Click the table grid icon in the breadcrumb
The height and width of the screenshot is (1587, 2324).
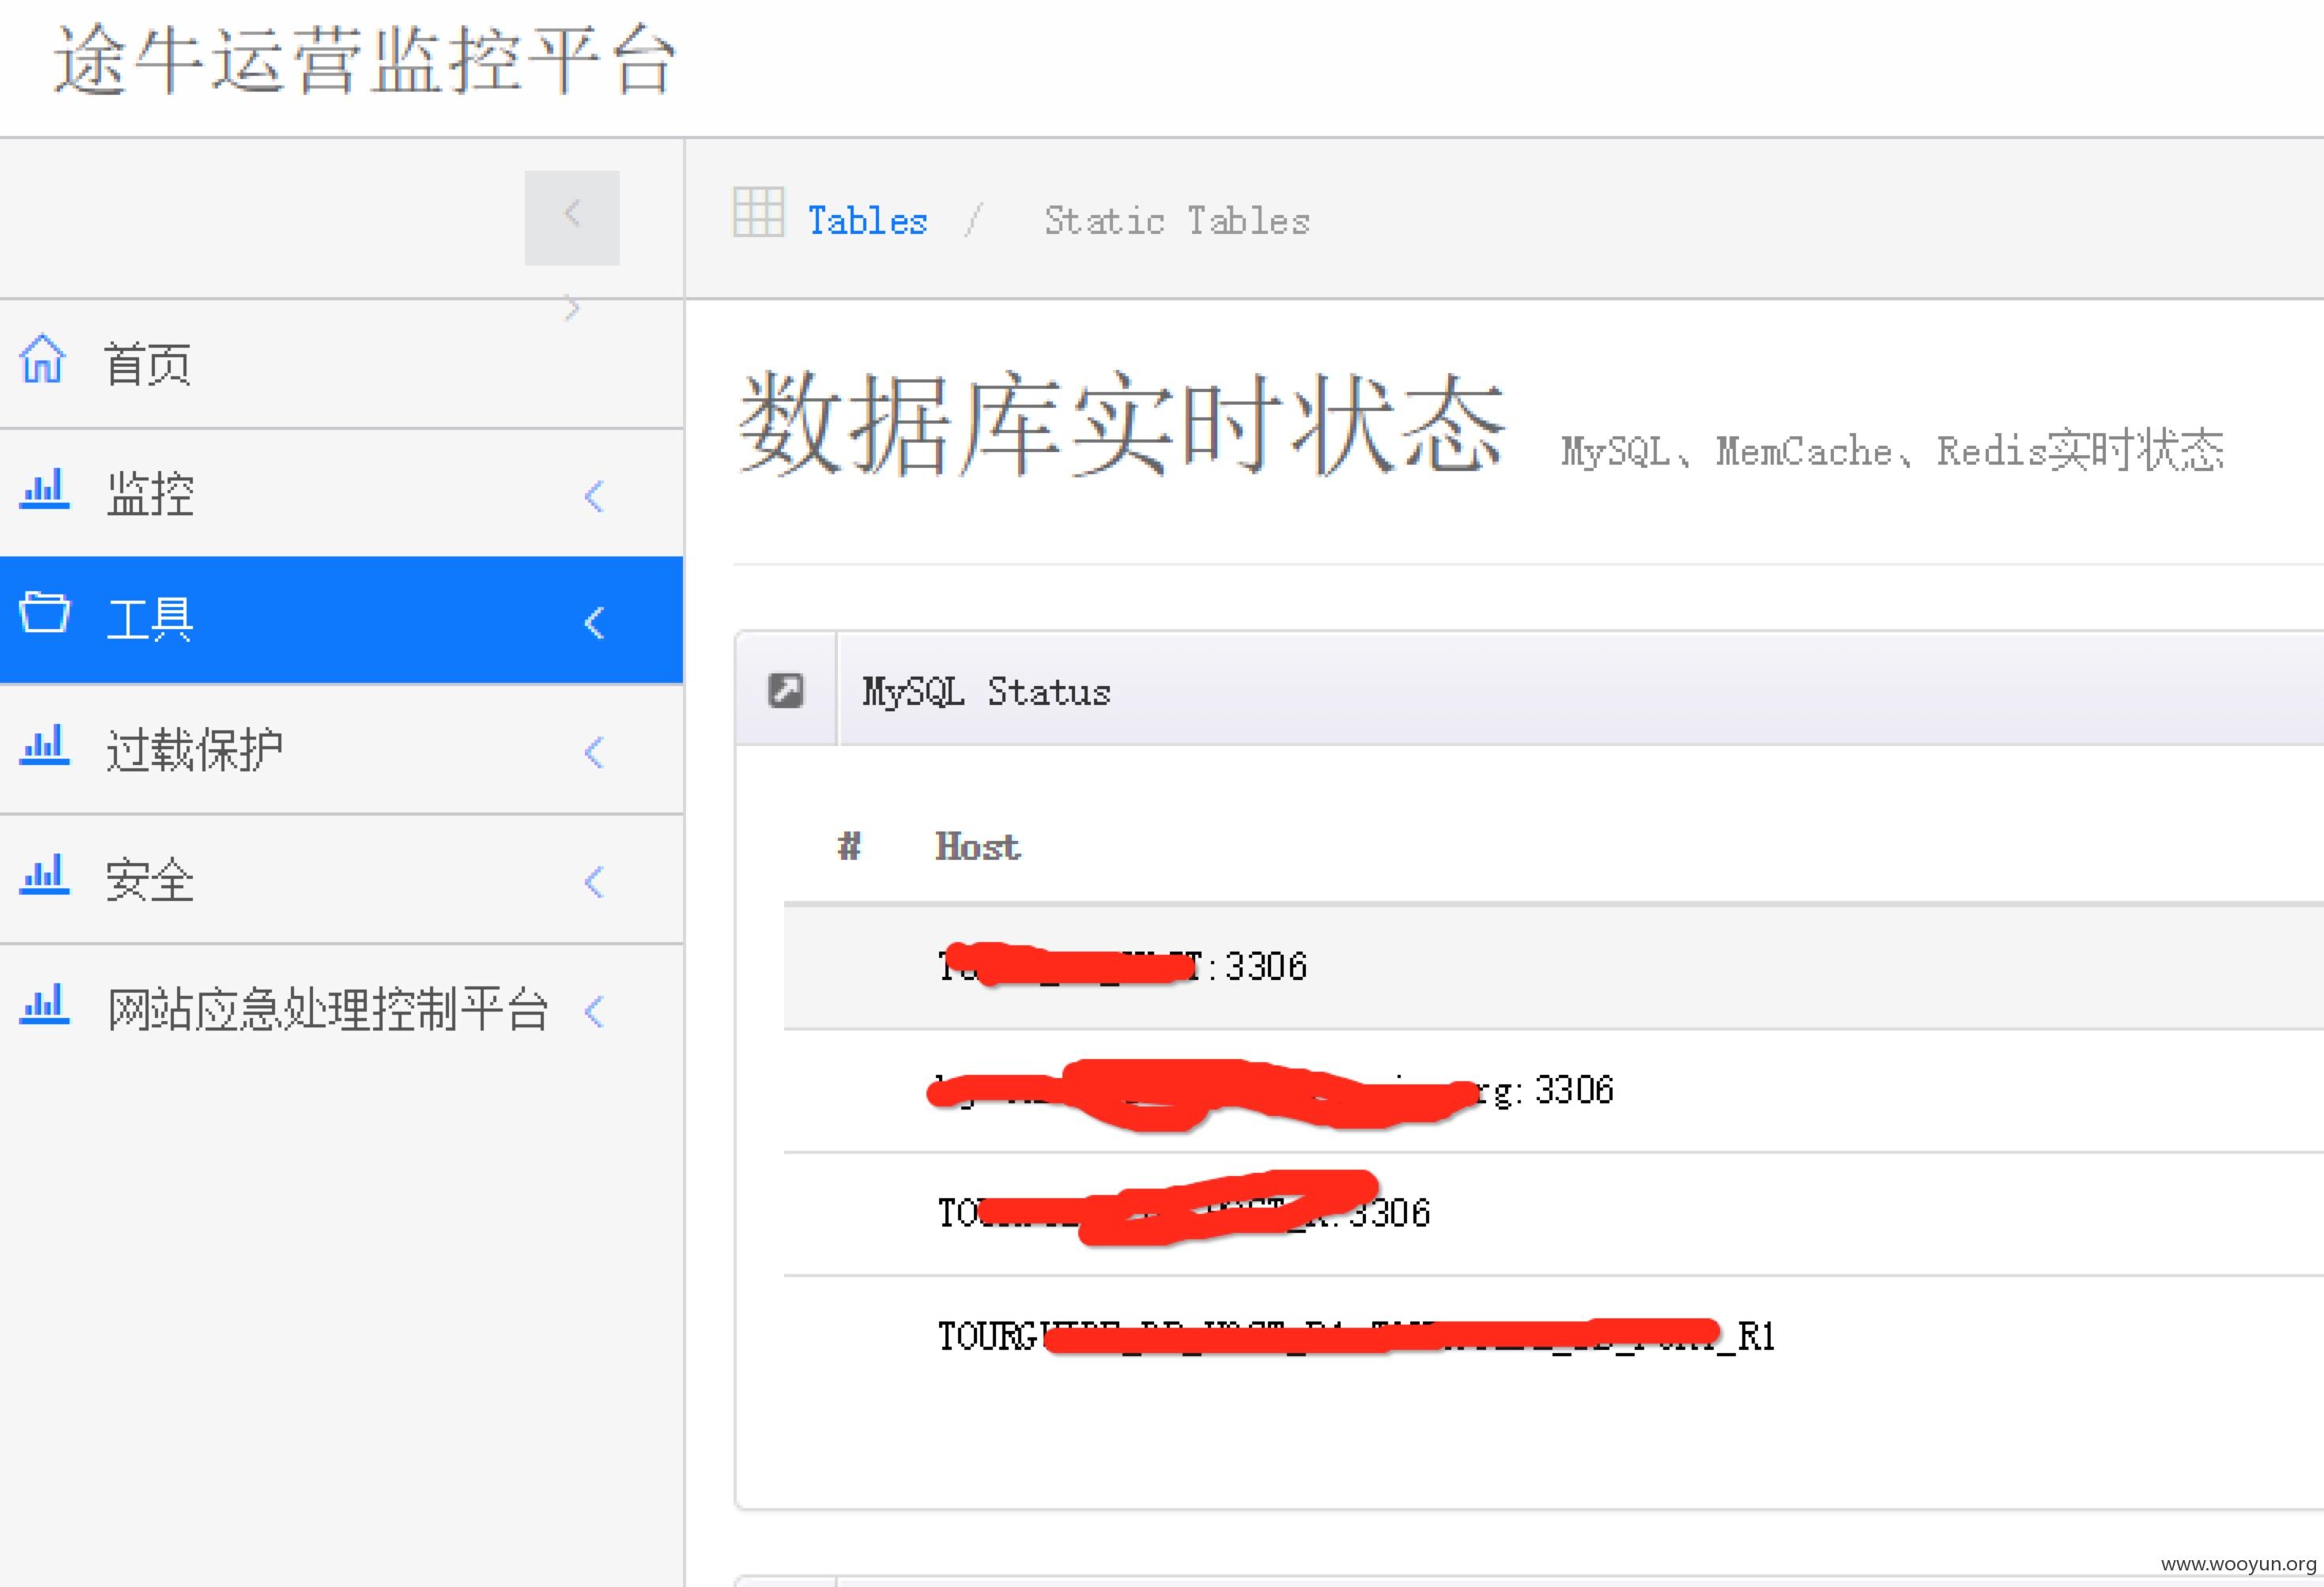(x=759, y=212)
